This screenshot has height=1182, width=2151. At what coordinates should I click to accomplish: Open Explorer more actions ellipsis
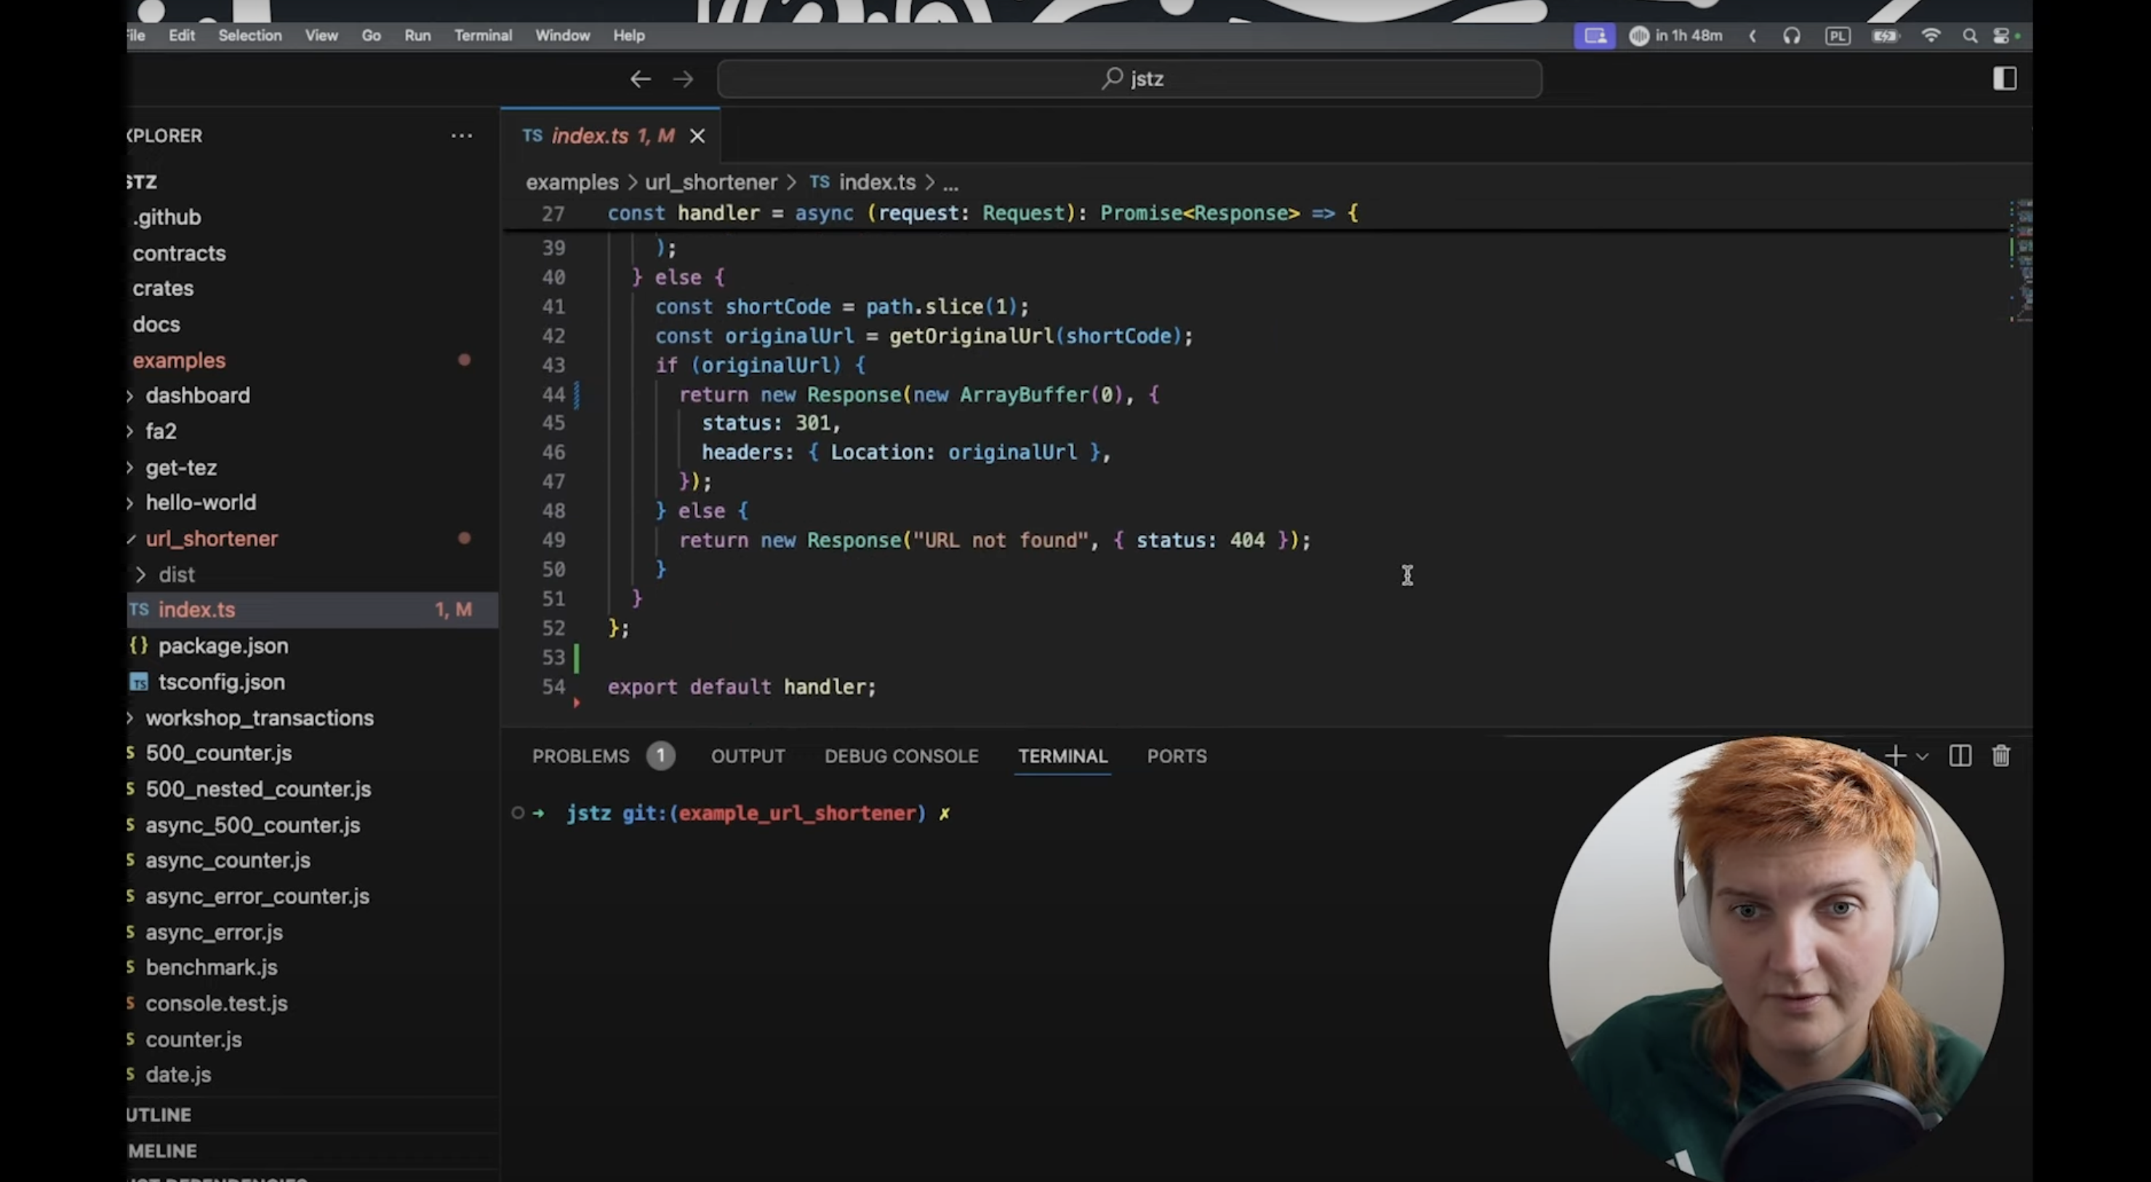coord(462,136)
